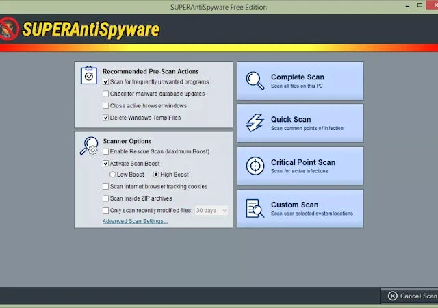Uncheck Delete Windows Temp Files
438x308 pixels.
105,118
